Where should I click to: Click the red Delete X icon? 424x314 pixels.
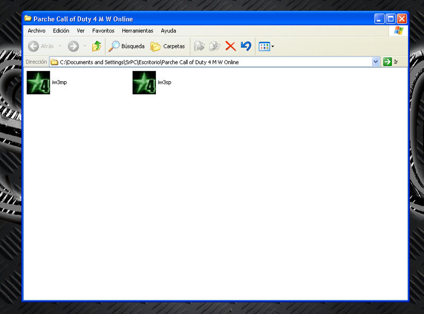231,46
